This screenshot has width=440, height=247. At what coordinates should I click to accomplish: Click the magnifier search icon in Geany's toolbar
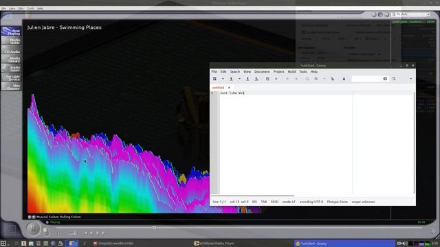[394, 79]
